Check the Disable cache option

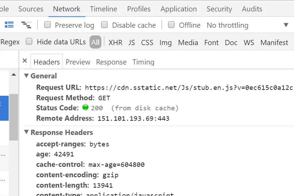click(x=104, y=25)
